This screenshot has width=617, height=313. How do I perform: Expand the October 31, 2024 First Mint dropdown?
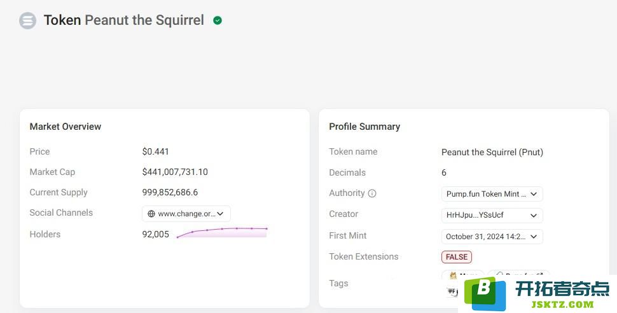coord(492,237)
